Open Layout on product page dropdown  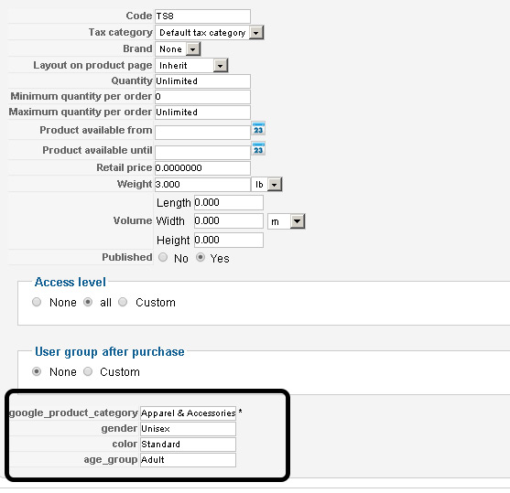[191, 65]
